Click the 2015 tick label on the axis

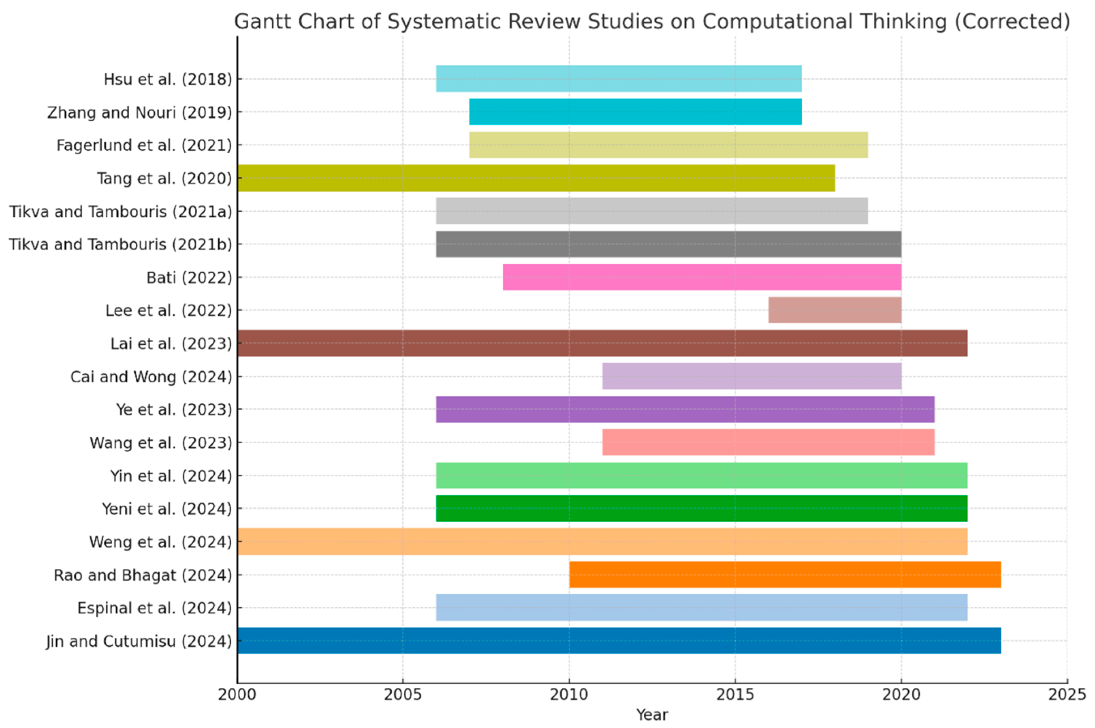[734, 694]
